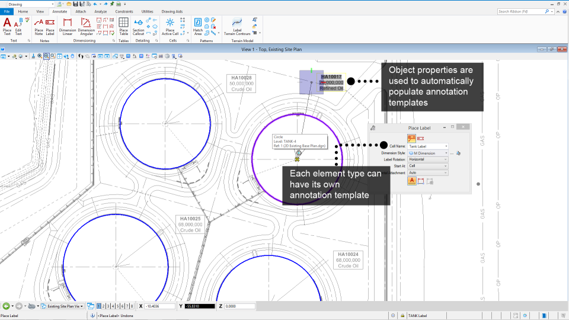569x320 pixels.
Task: Open the Place Table tool
Action: point(123,26)
